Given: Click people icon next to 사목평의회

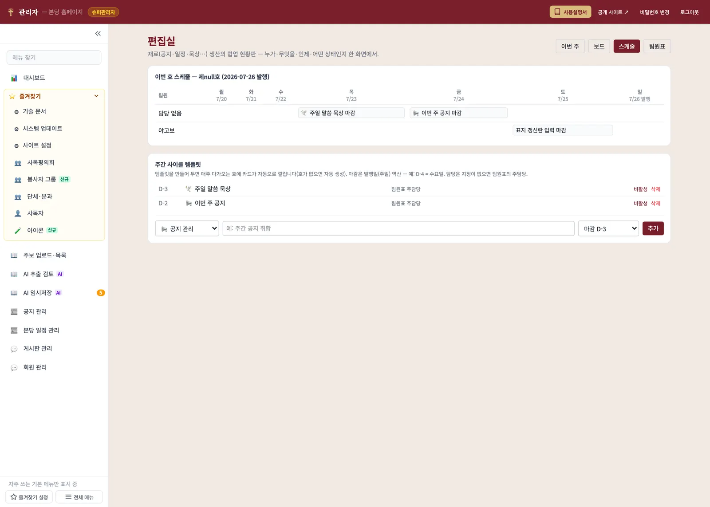Looking at the screenshot, I should pyautogui.click(x=18, y=163).
